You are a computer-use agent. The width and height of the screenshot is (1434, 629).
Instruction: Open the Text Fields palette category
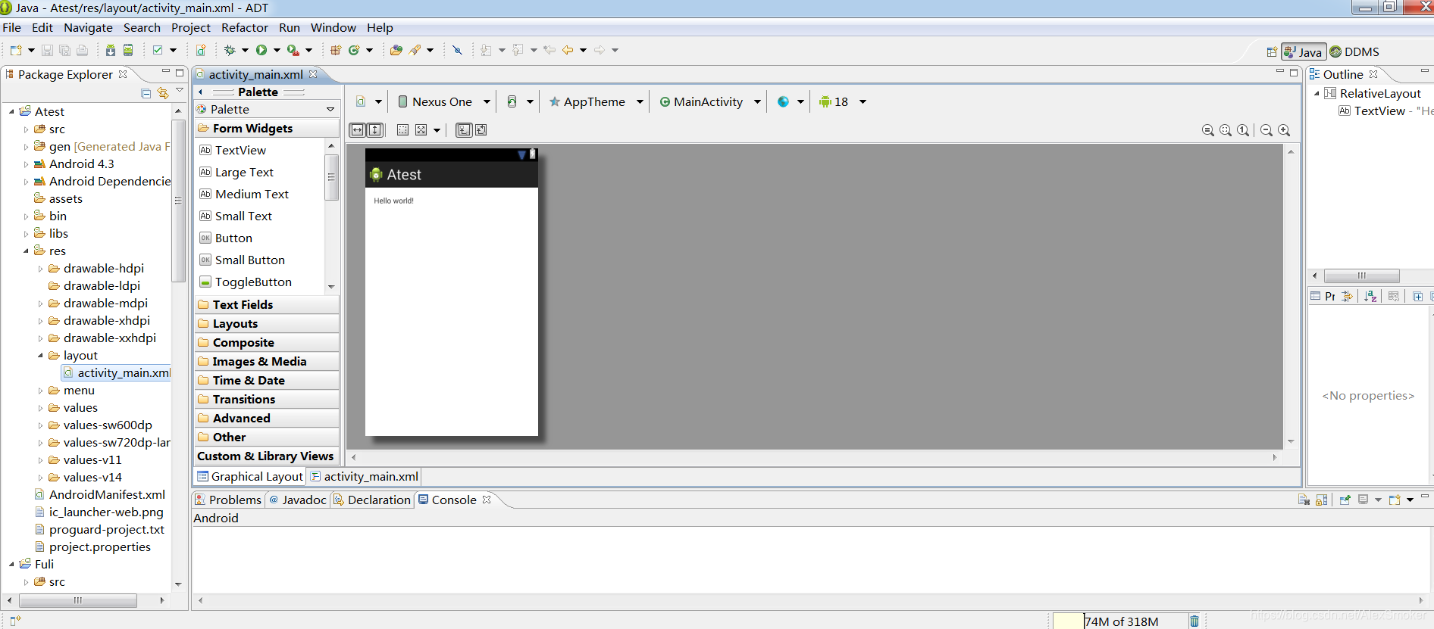click(267, 304)
